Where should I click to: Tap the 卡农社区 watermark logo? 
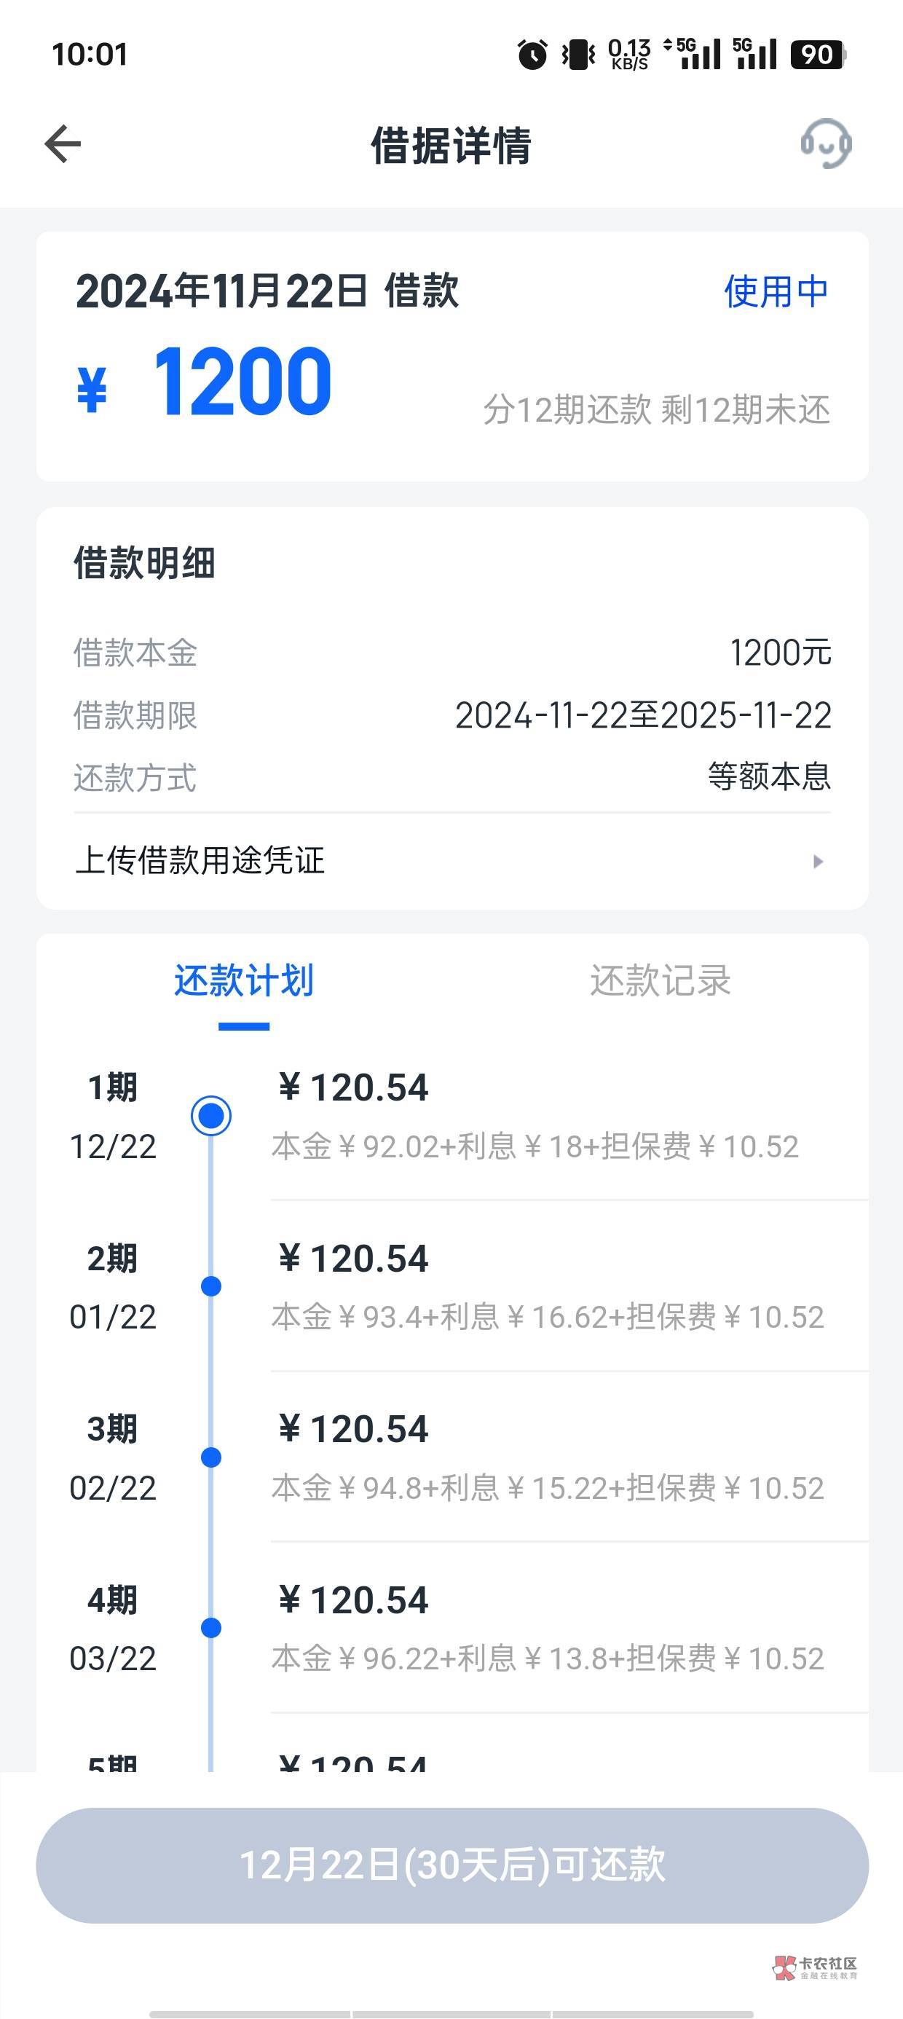pyautogui.click(x=815, y=1967)
